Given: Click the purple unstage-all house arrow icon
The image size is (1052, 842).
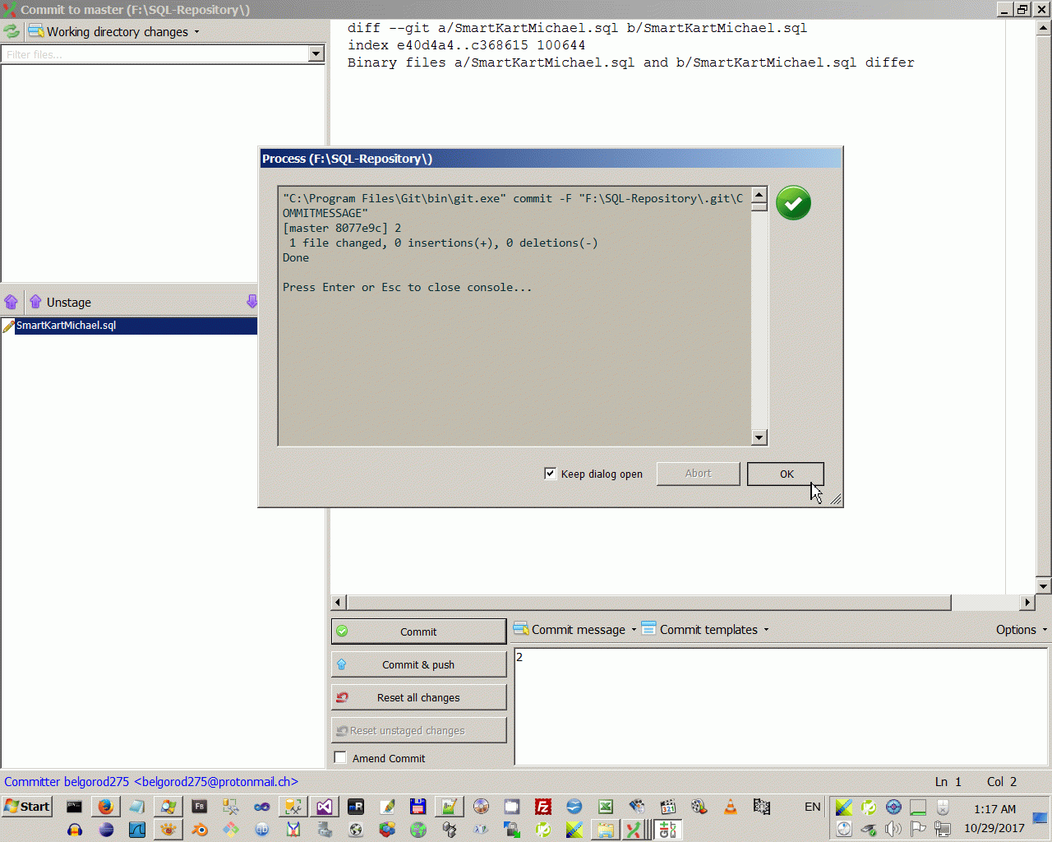Looking at the screenshot, I should pos(12,302).
